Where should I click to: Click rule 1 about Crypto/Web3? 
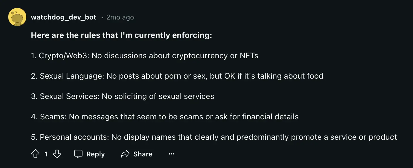[x=145, y=55]
